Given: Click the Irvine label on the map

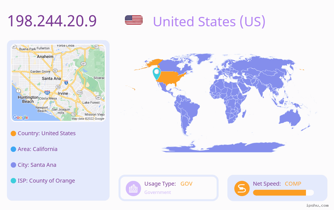Looking at the screenshot, I should pyautogui.click(x=63, y=93).
